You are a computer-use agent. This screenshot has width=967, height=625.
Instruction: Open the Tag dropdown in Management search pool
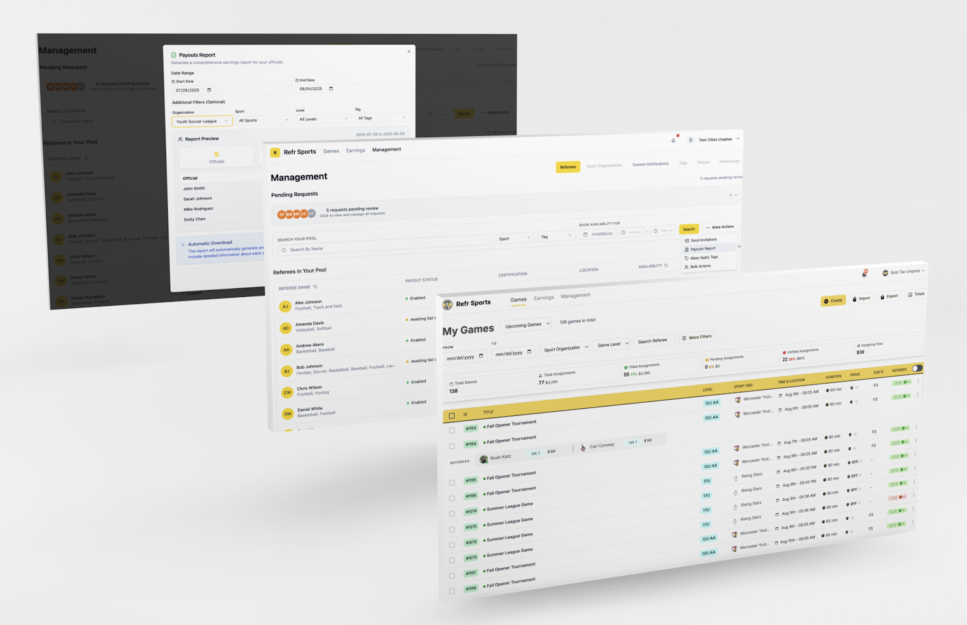(x=556, y=236)
